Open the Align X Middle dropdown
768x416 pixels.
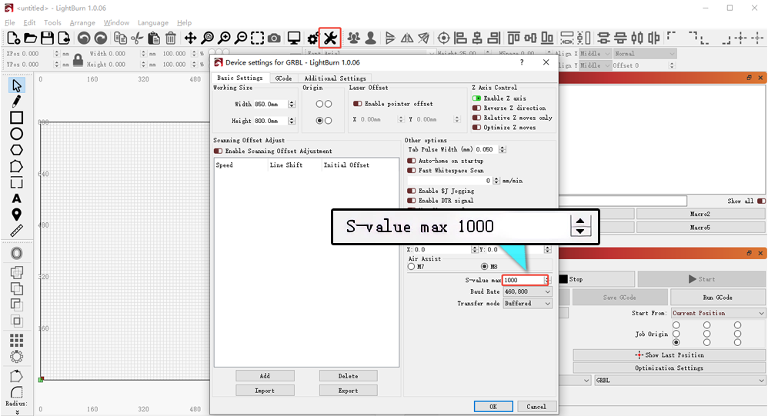click(x=595, y=54)
